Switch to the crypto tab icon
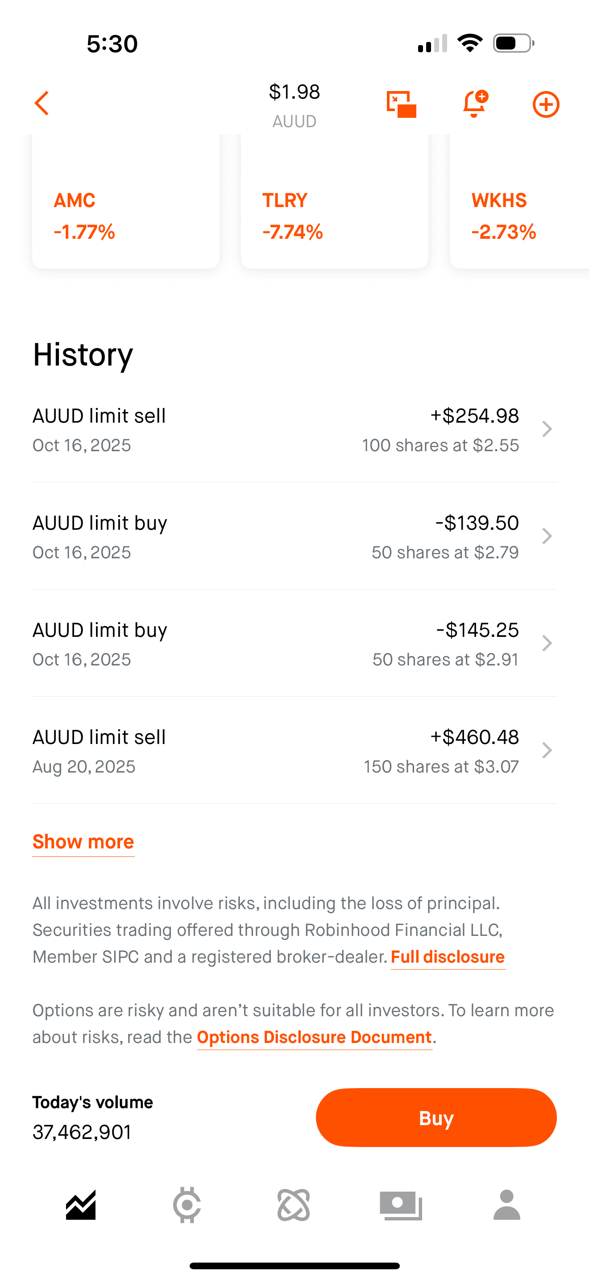This screenshot has width=589, height=1280. (x=187, y=1205)
